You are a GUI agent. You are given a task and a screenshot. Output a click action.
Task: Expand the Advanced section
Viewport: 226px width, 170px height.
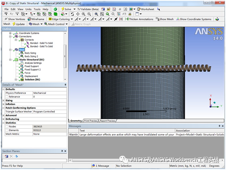(4, 115)
